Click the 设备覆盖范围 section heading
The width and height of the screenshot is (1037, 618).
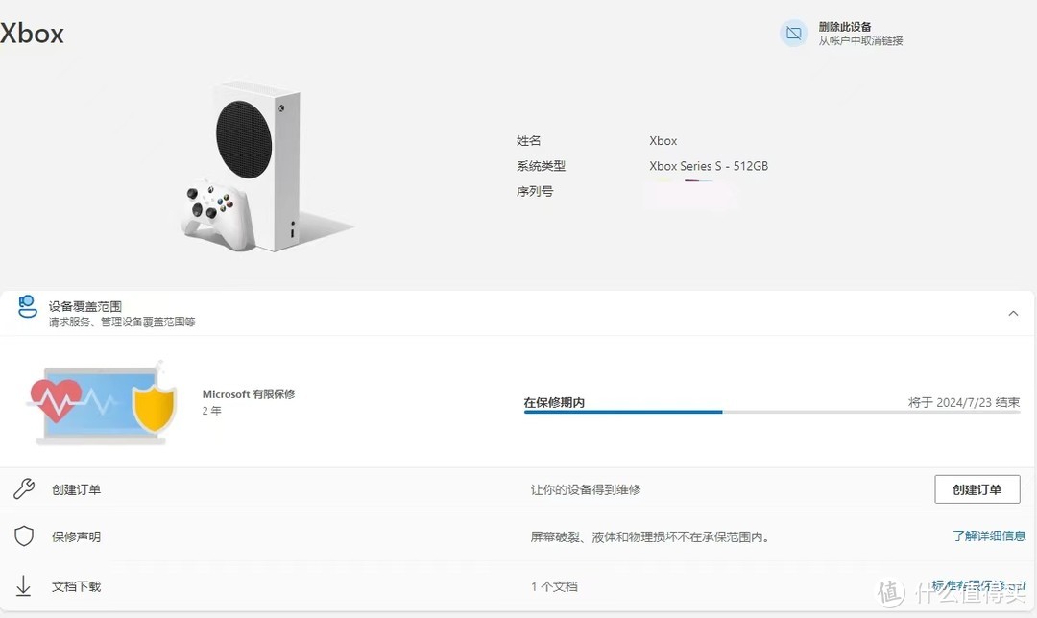click(85, 306)
